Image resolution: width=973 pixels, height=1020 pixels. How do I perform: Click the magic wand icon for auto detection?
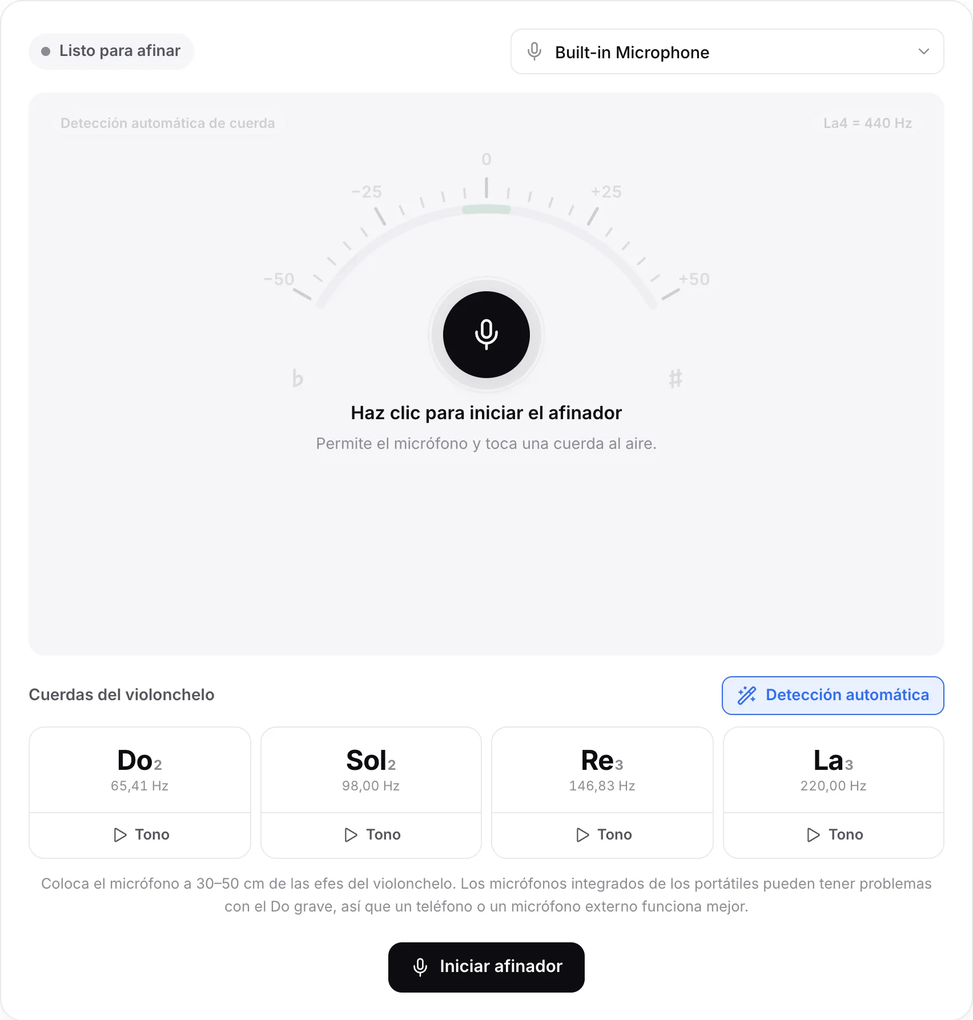[x=747, y=695]
